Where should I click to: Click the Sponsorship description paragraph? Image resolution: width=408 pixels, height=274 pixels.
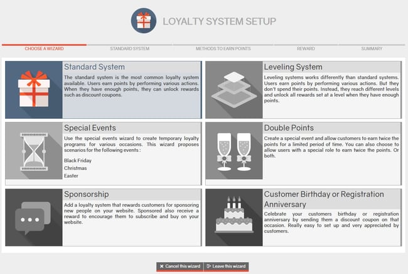point(131,214)
